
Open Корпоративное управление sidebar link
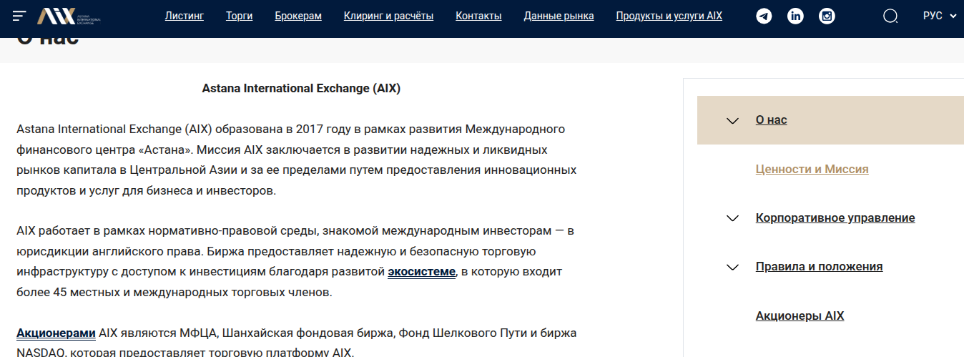tap(835, 217)
